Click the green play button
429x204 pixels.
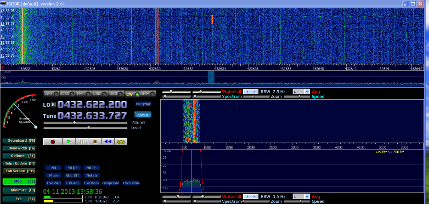tap(69, 142)
